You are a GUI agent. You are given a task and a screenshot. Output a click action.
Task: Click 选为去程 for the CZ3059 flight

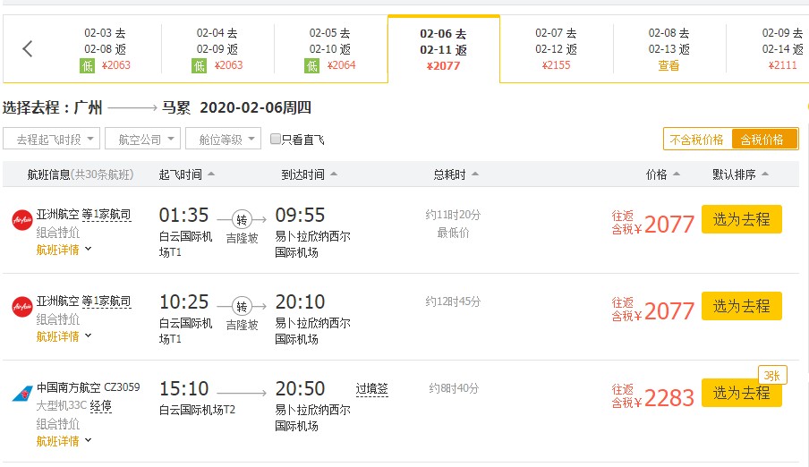(x=741, y=393)
